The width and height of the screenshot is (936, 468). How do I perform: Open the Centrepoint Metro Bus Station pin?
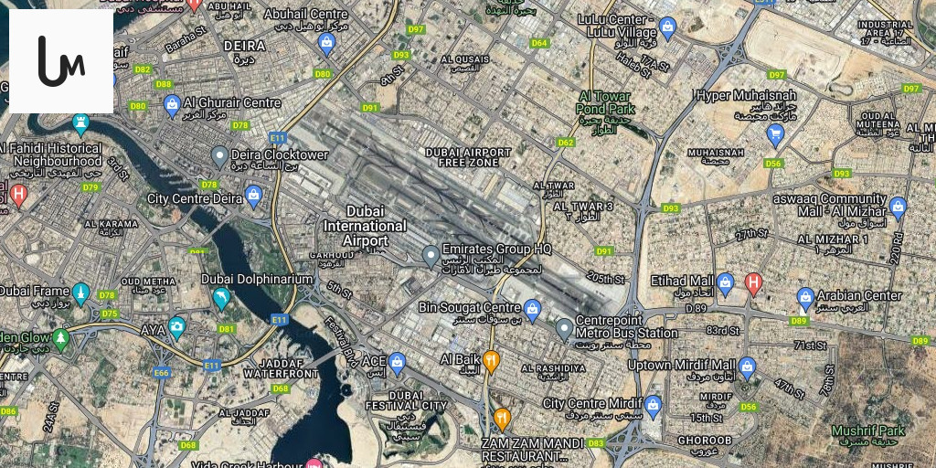(x=564, y=329)
